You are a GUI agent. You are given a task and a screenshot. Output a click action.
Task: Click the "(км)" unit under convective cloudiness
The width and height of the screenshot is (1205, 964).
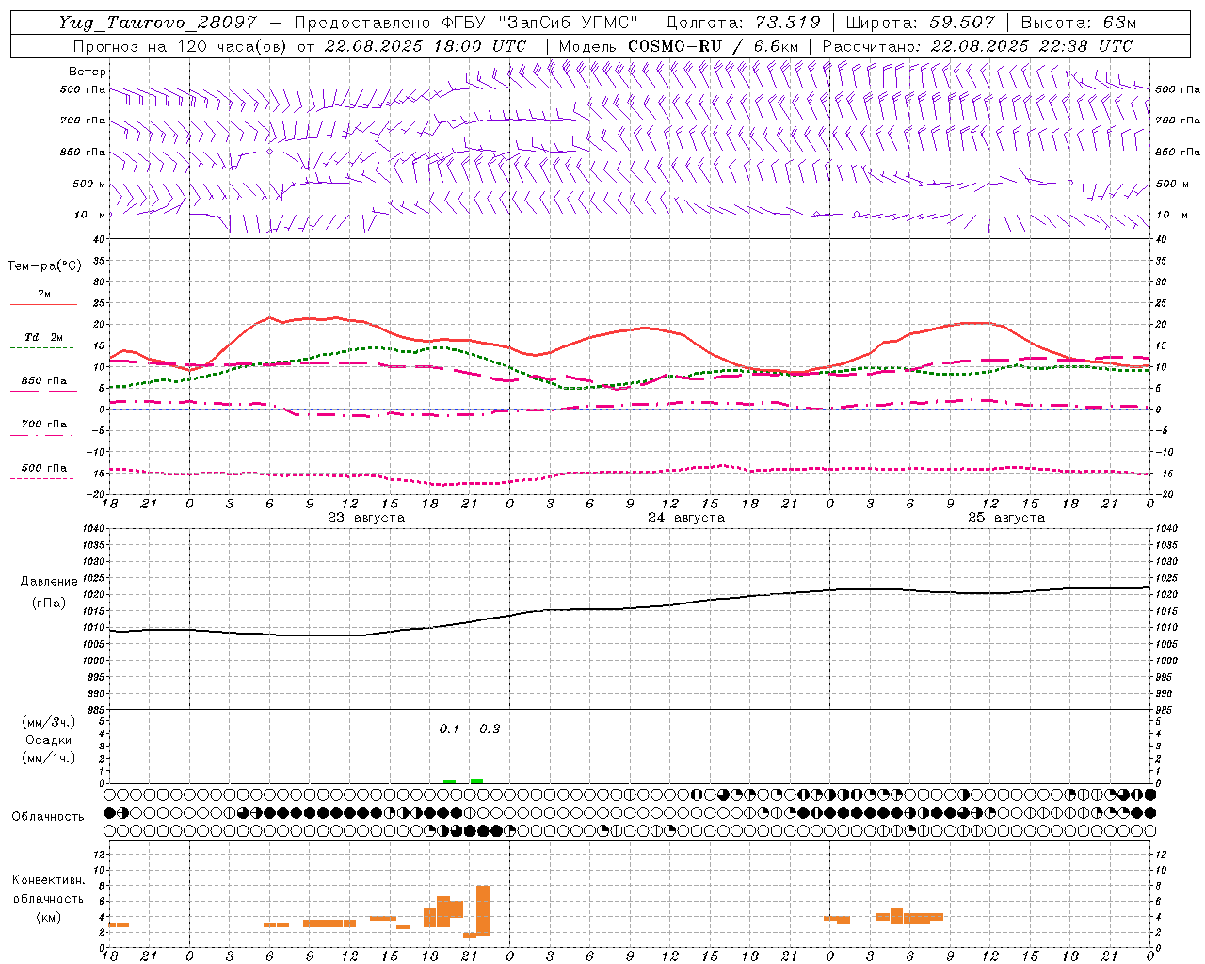[49, 917]
